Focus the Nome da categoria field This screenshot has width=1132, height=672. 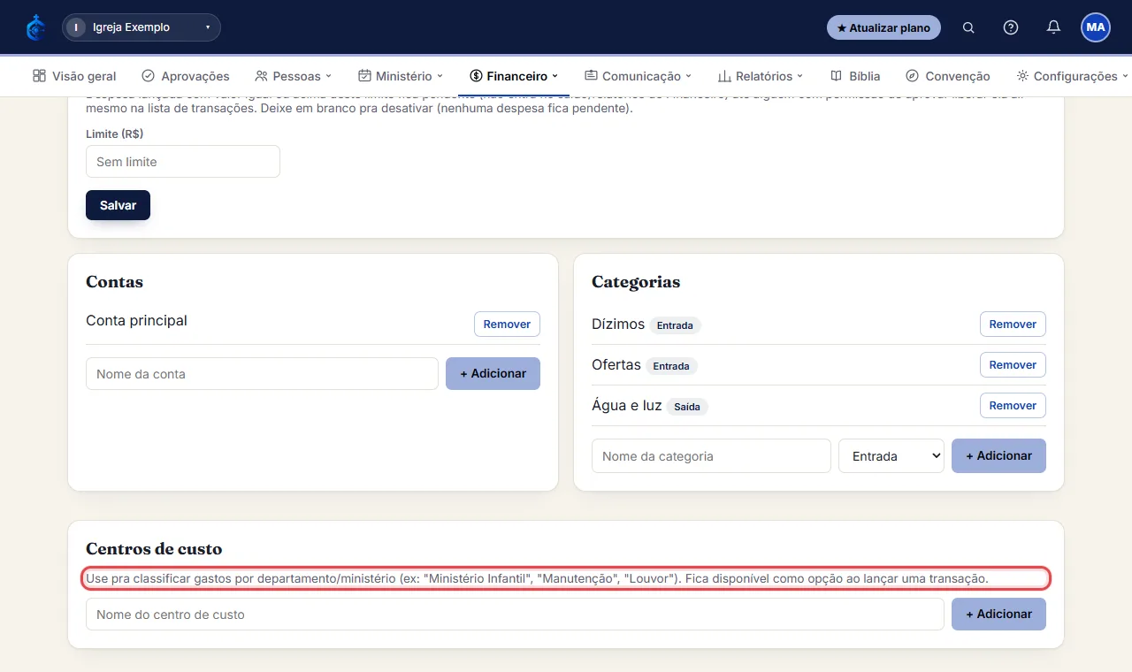(711, 456)
